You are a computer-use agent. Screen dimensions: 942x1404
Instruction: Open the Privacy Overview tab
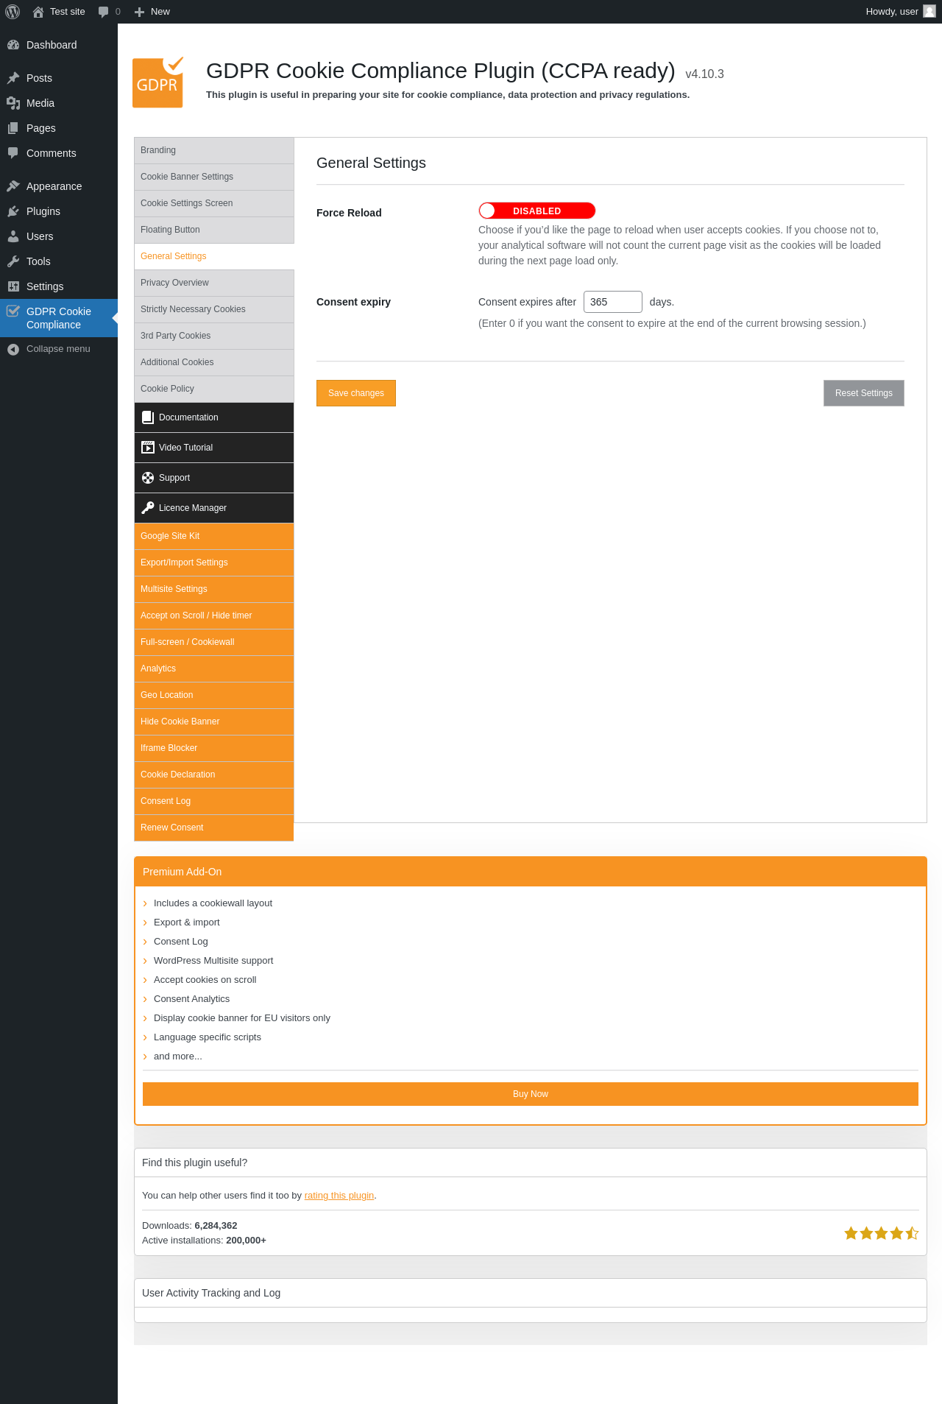(x=214, y=283)
